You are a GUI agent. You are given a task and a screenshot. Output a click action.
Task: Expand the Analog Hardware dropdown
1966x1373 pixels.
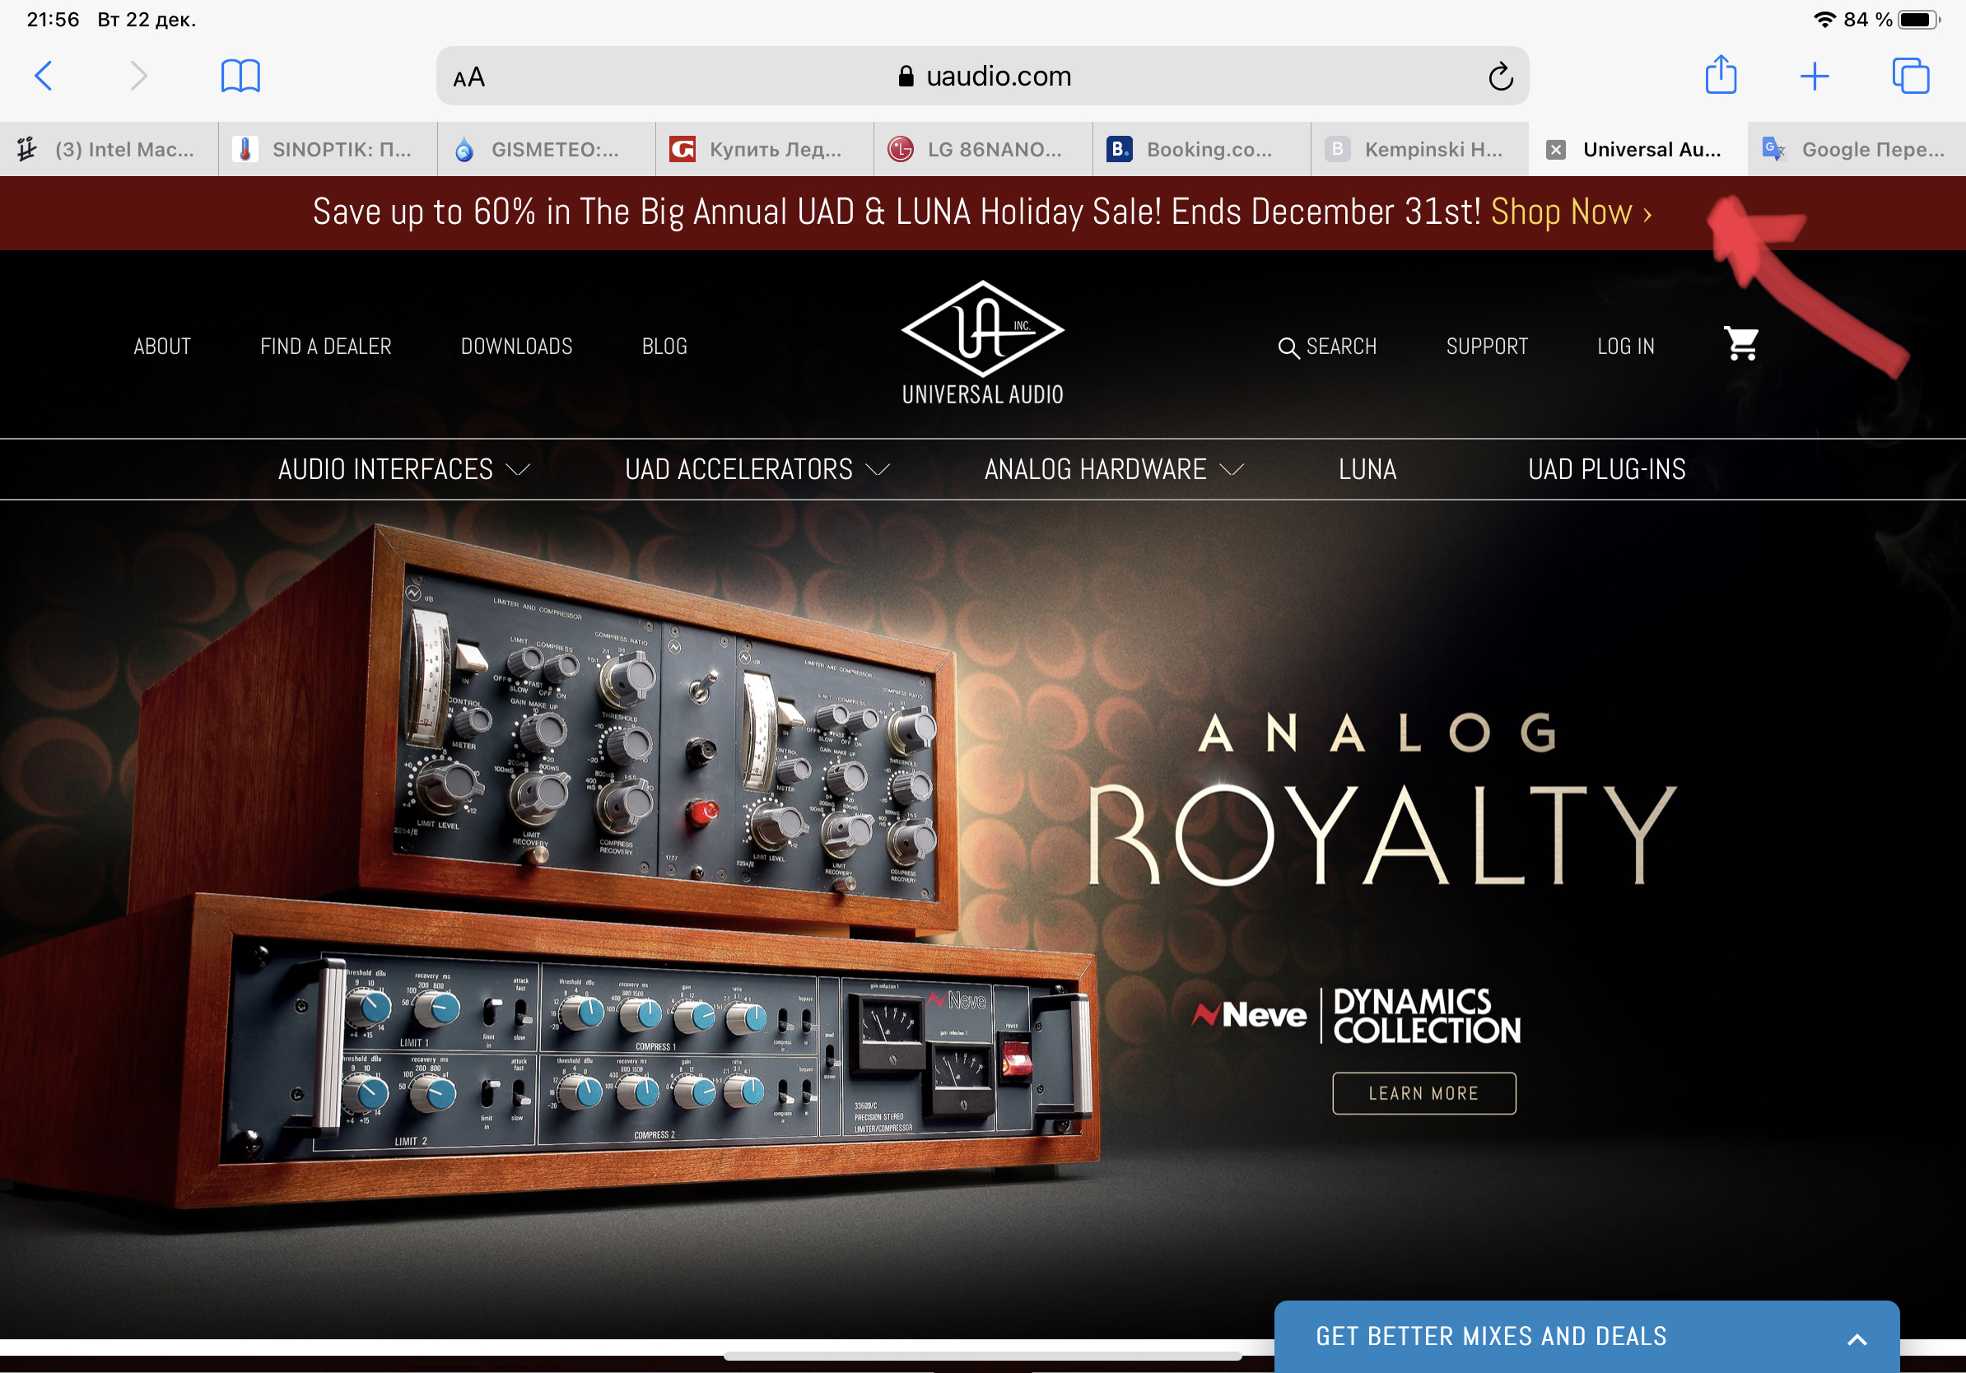coord(1114,469)
